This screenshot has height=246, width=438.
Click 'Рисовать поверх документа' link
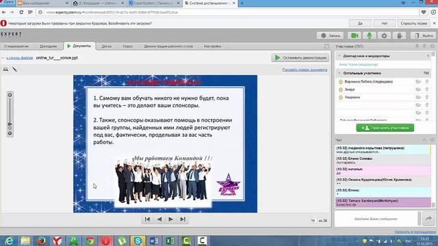point(305,70)
